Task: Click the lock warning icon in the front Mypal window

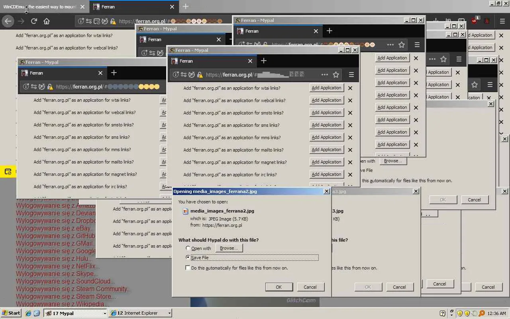Action: pyautogui.click(x=200, y=75)
